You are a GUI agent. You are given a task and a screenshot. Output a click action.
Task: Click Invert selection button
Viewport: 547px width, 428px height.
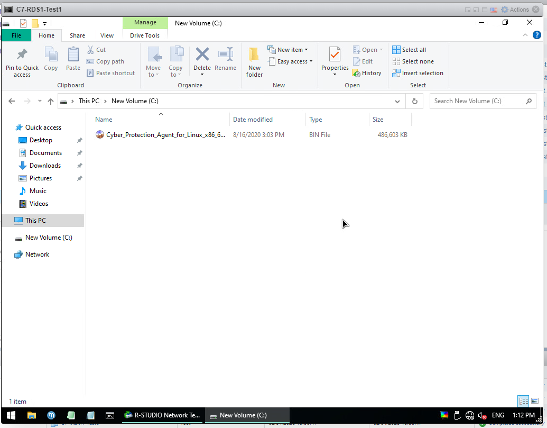pos(418,73)
